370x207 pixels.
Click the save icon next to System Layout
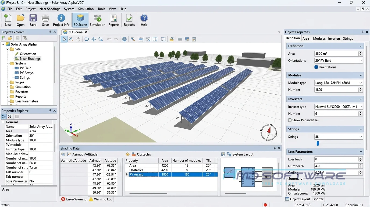tap(223, 154)
